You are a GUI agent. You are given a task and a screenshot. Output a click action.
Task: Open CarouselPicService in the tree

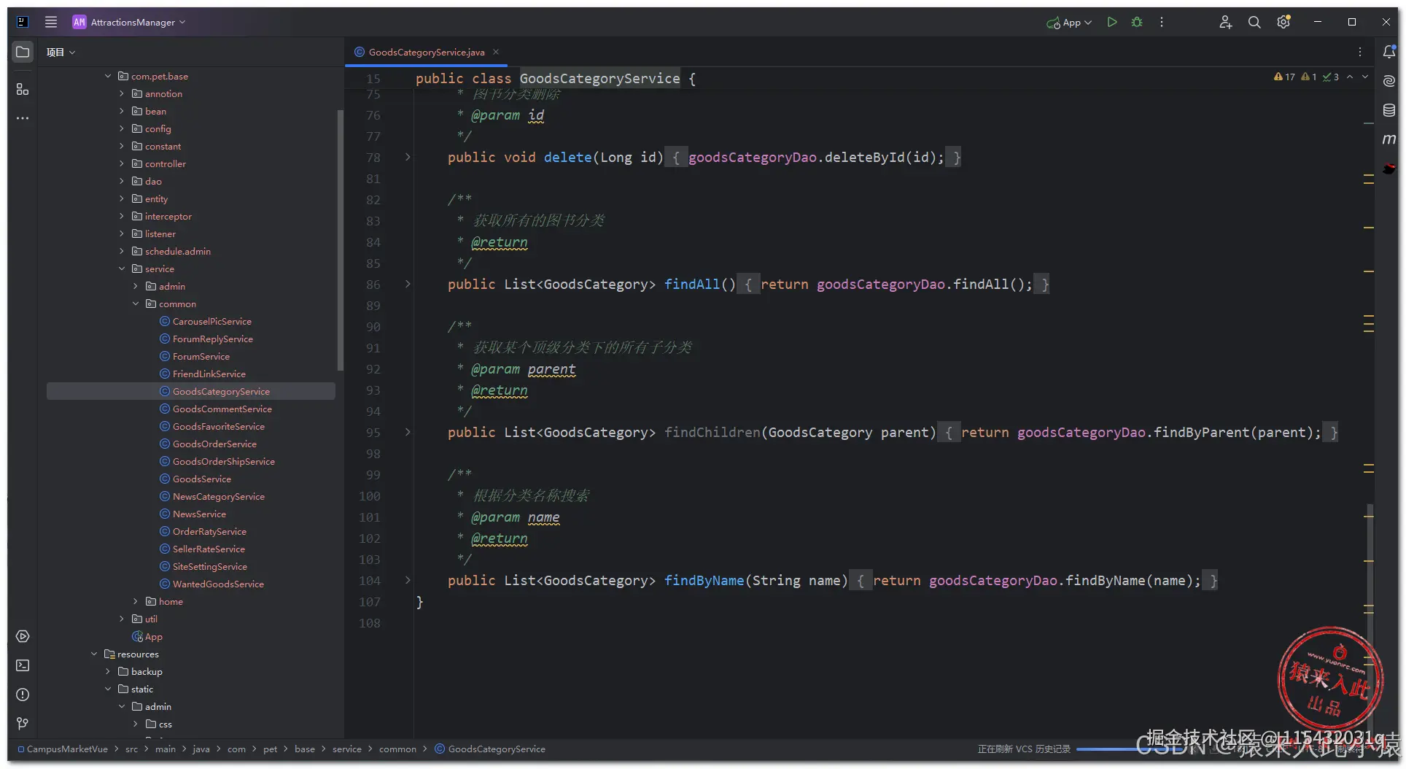click(212, 321)
